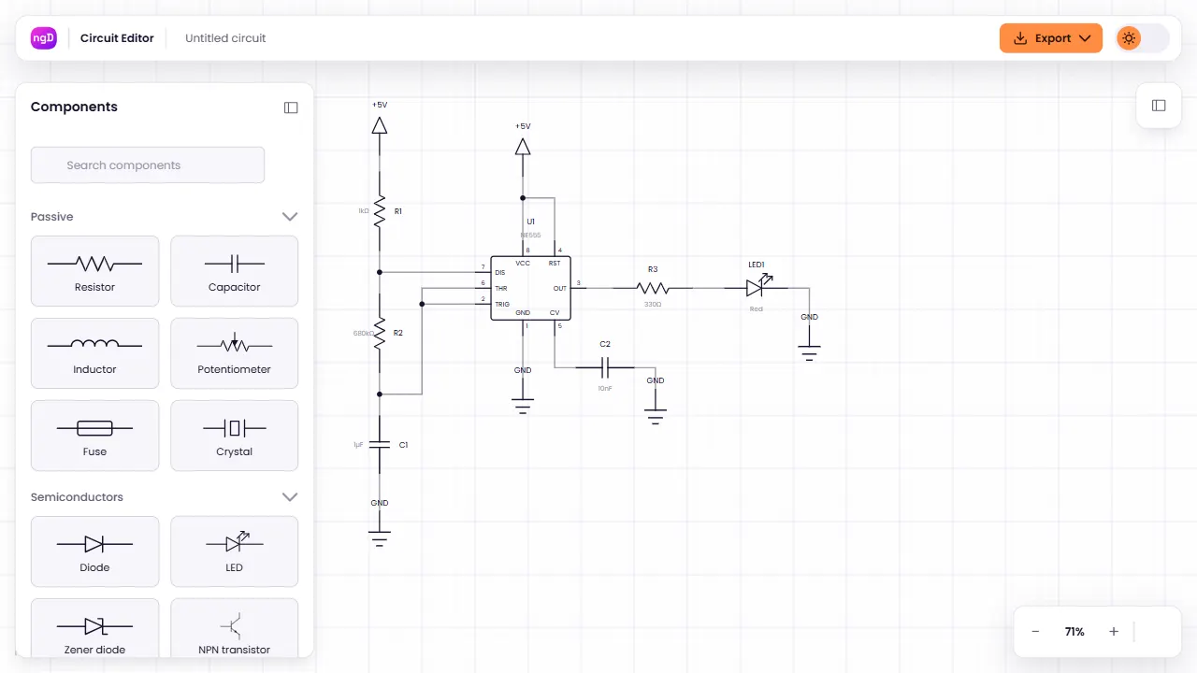This screenshot has height=673, width=1197.
Task: Choose the Fuse component
Action: click(94, 436)
